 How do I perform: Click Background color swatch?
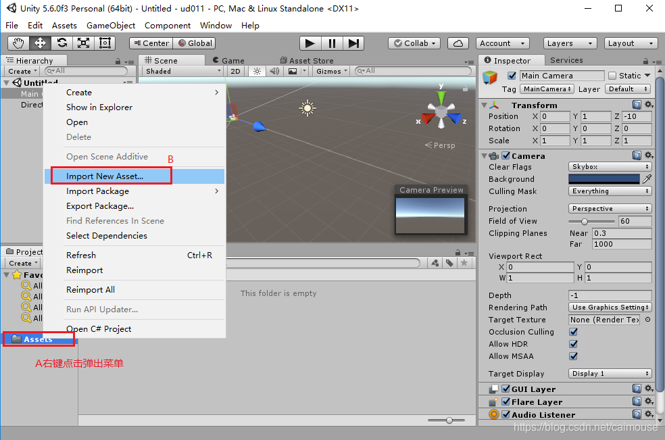point(604,179)
